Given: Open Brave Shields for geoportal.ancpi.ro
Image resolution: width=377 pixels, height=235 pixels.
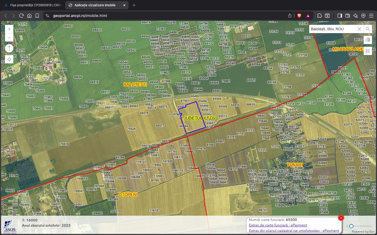Looking at the screenshot, I should point(299,16).
